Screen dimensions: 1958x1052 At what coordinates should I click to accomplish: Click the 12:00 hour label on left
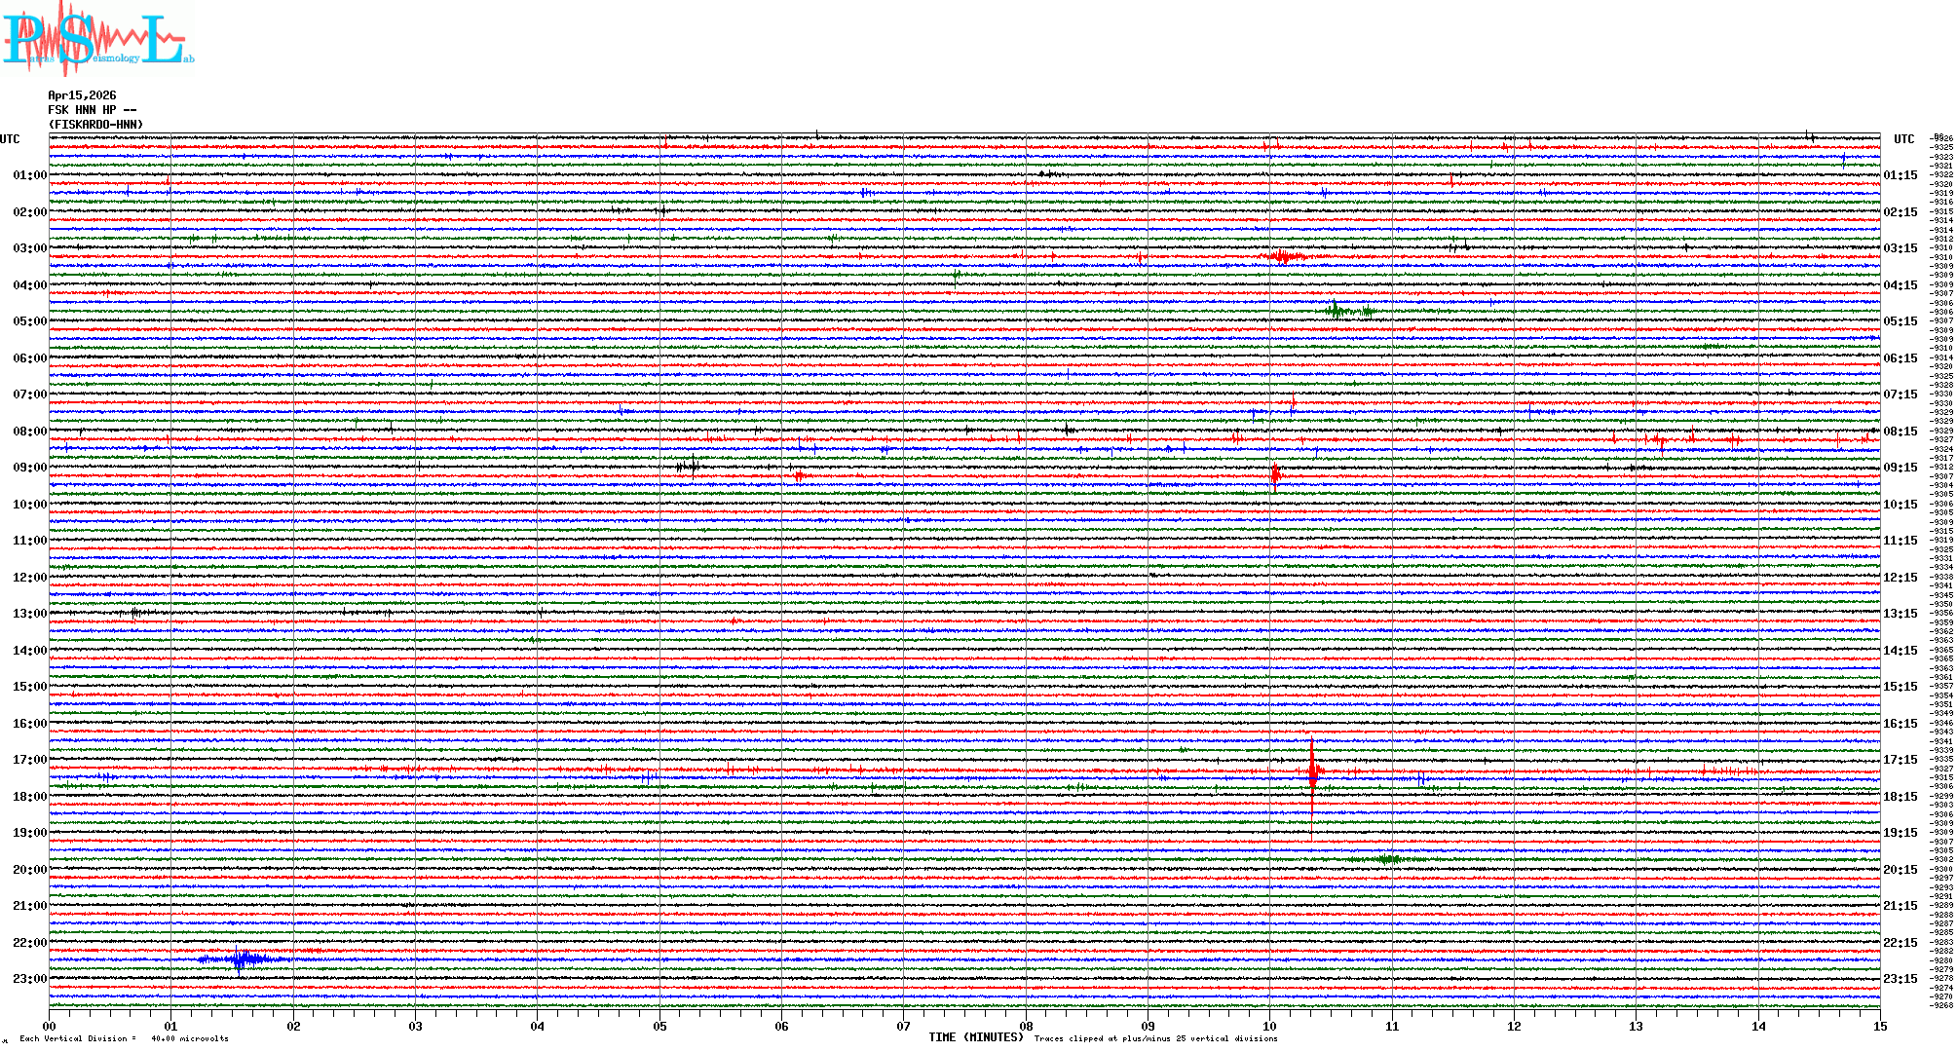click(29, 578)
